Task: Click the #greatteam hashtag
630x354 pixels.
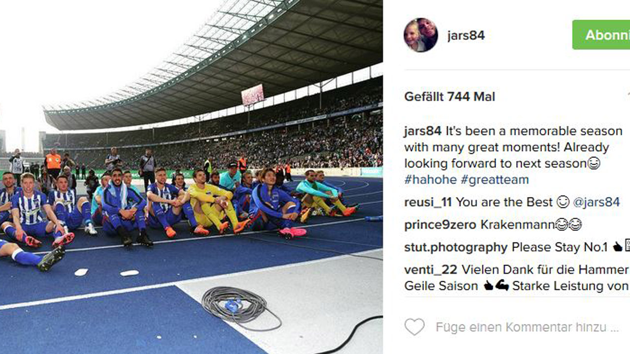Action: pyautogui.click(x=495, y=179)
